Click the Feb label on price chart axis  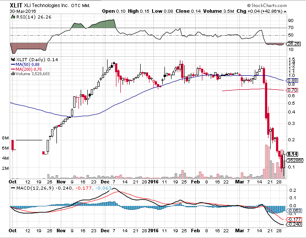(x=195, y=182)
